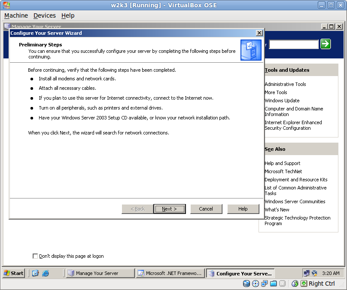The width and height of the screenshot is (347, 290).
Task: Open Administrative Tools link
Action: pos(285,84)
